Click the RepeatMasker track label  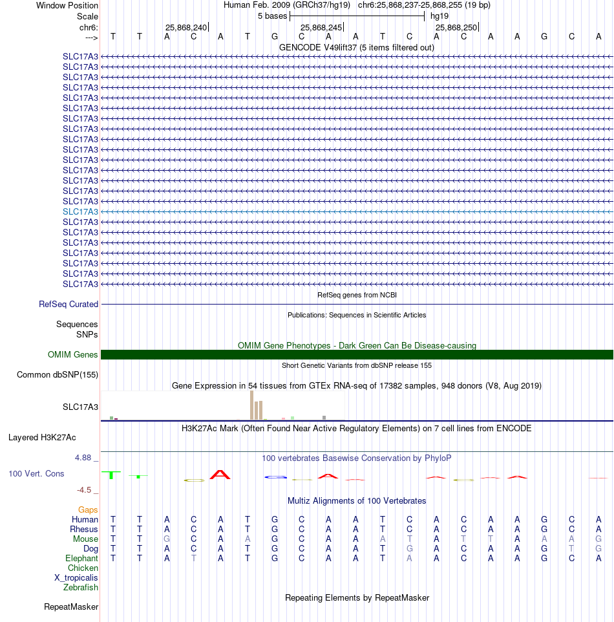click(x=71, y=607)
